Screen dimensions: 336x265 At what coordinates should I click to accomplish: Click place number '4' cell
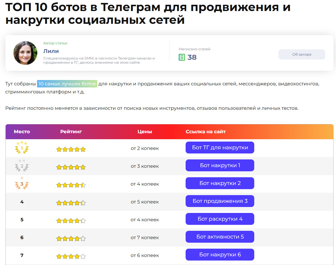(x=22, y=202)
